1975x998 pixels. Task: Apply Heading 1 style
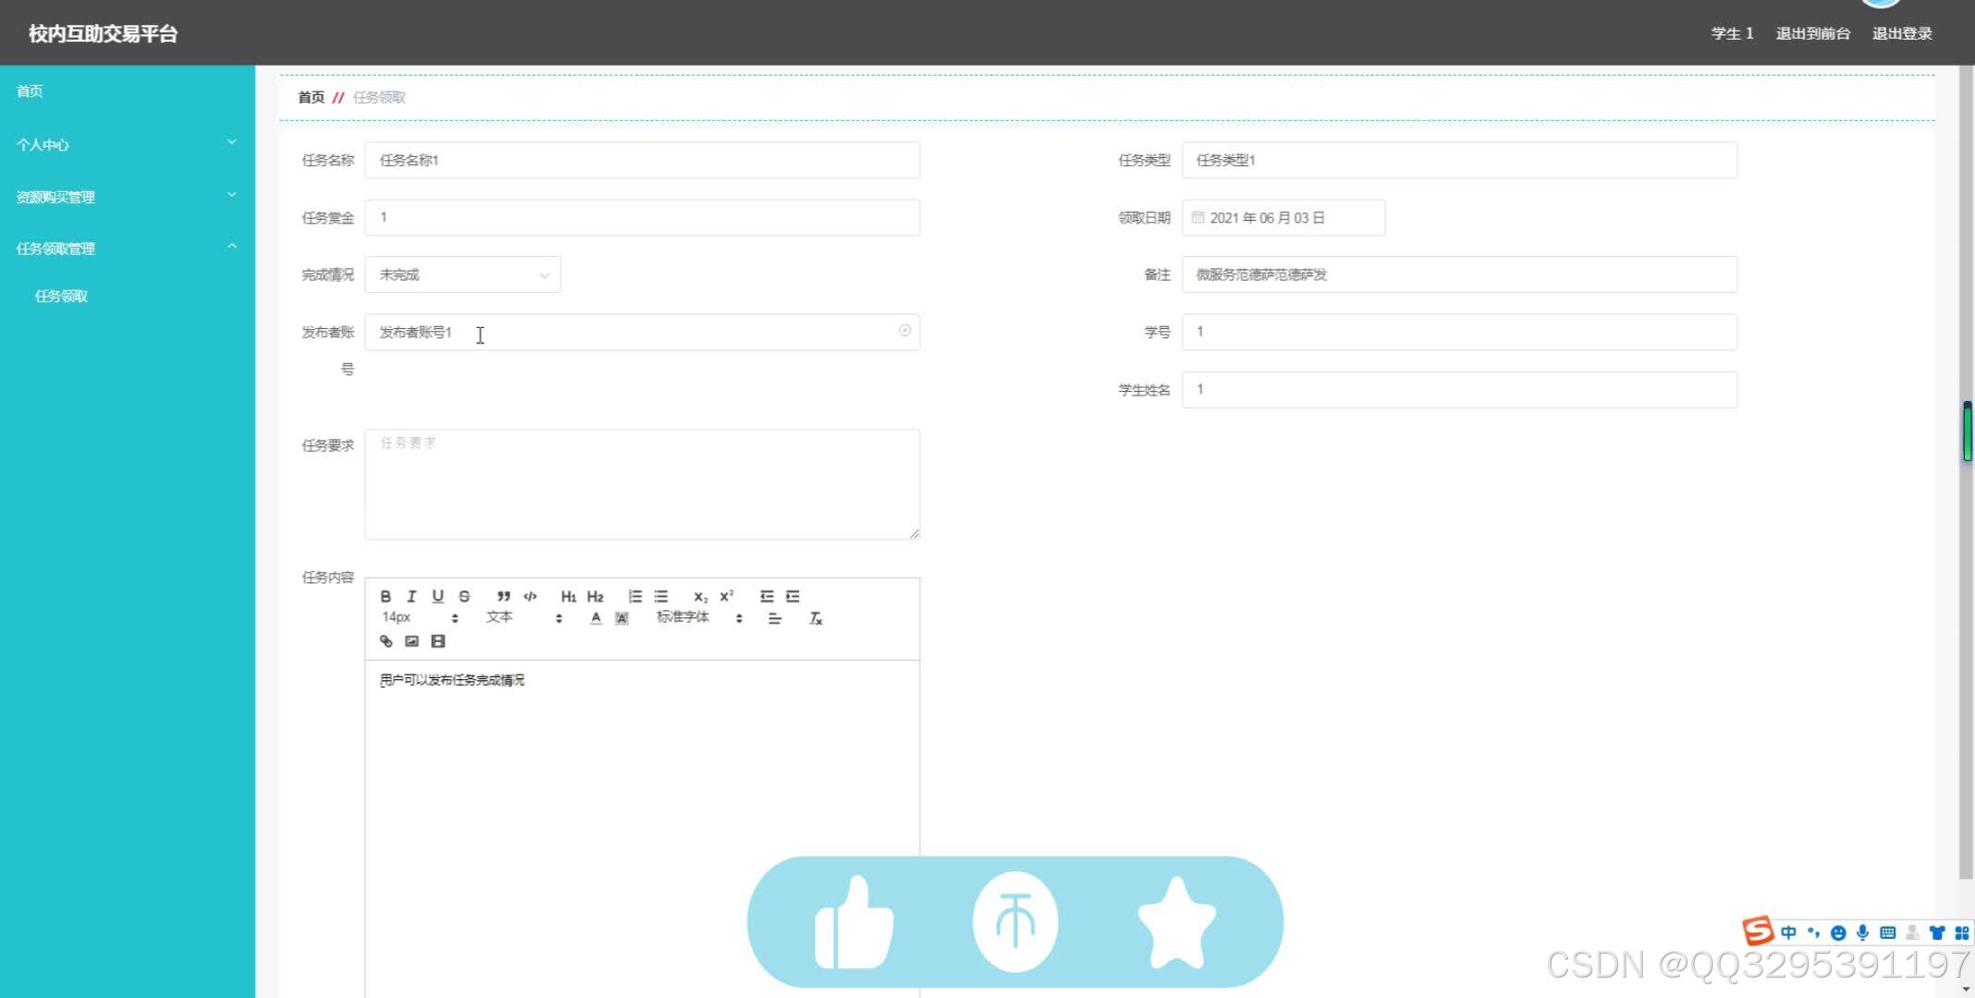pyautogui.click(x=569, y=596)
